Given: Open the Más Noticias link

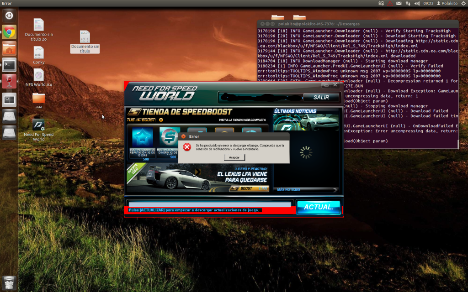Looking at the screenshot, I should pos(289,189).
